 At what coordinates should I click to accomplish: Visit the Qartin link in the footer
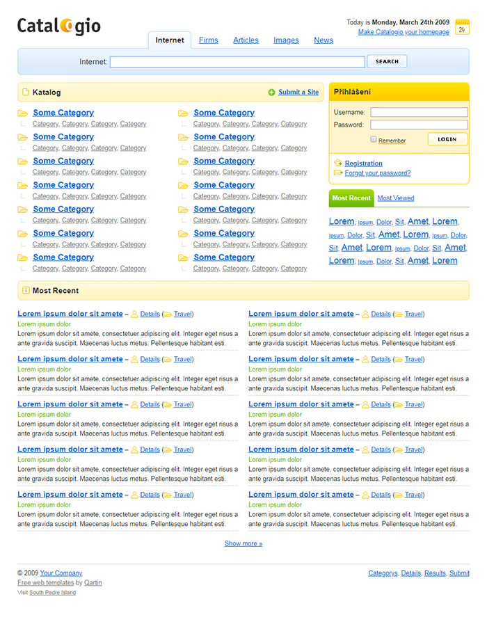tap(93, 582)
